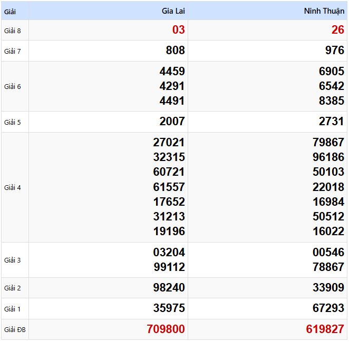Click number 61557 in Gia Lai column

(169, 187)
